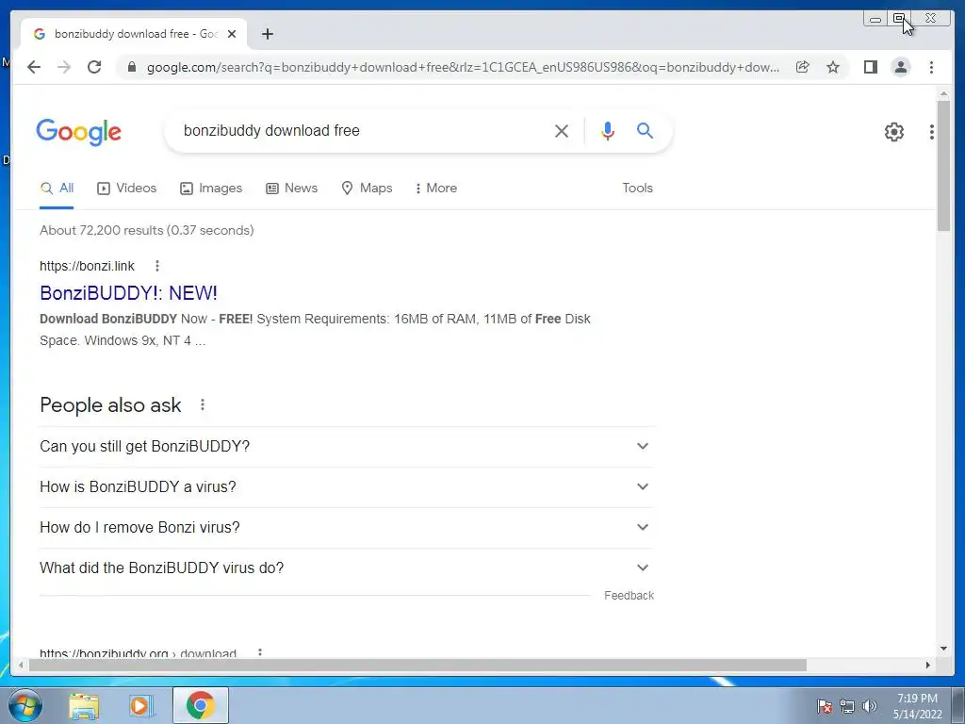Open the Windows Start menu

(25, 705)
